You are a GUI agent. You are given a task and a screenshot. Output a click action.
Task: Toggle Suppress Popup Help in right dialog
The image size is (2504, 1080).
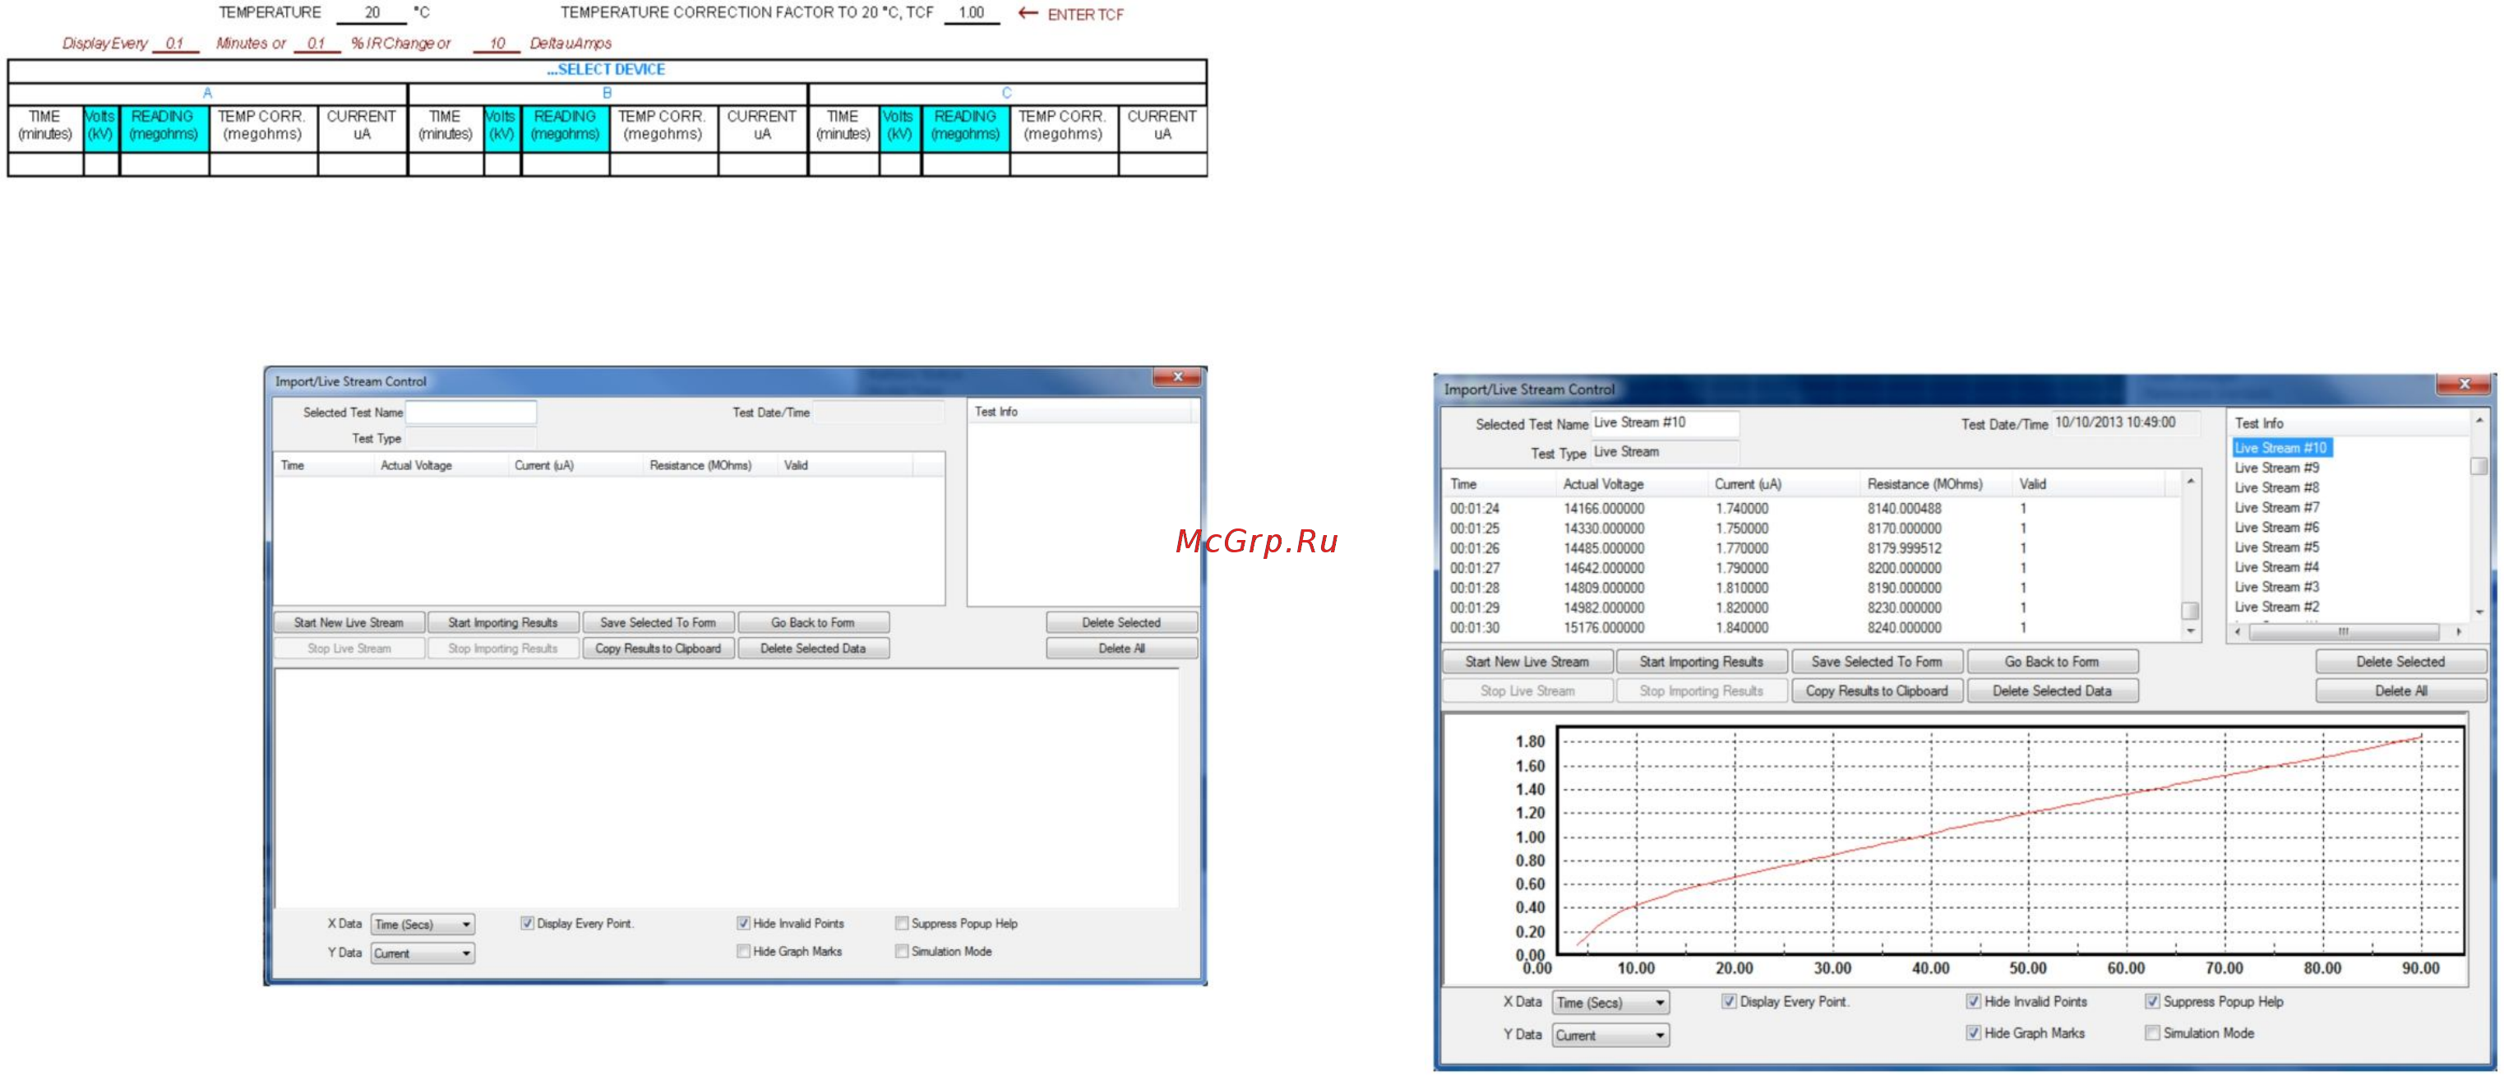coord(2152,1001)
